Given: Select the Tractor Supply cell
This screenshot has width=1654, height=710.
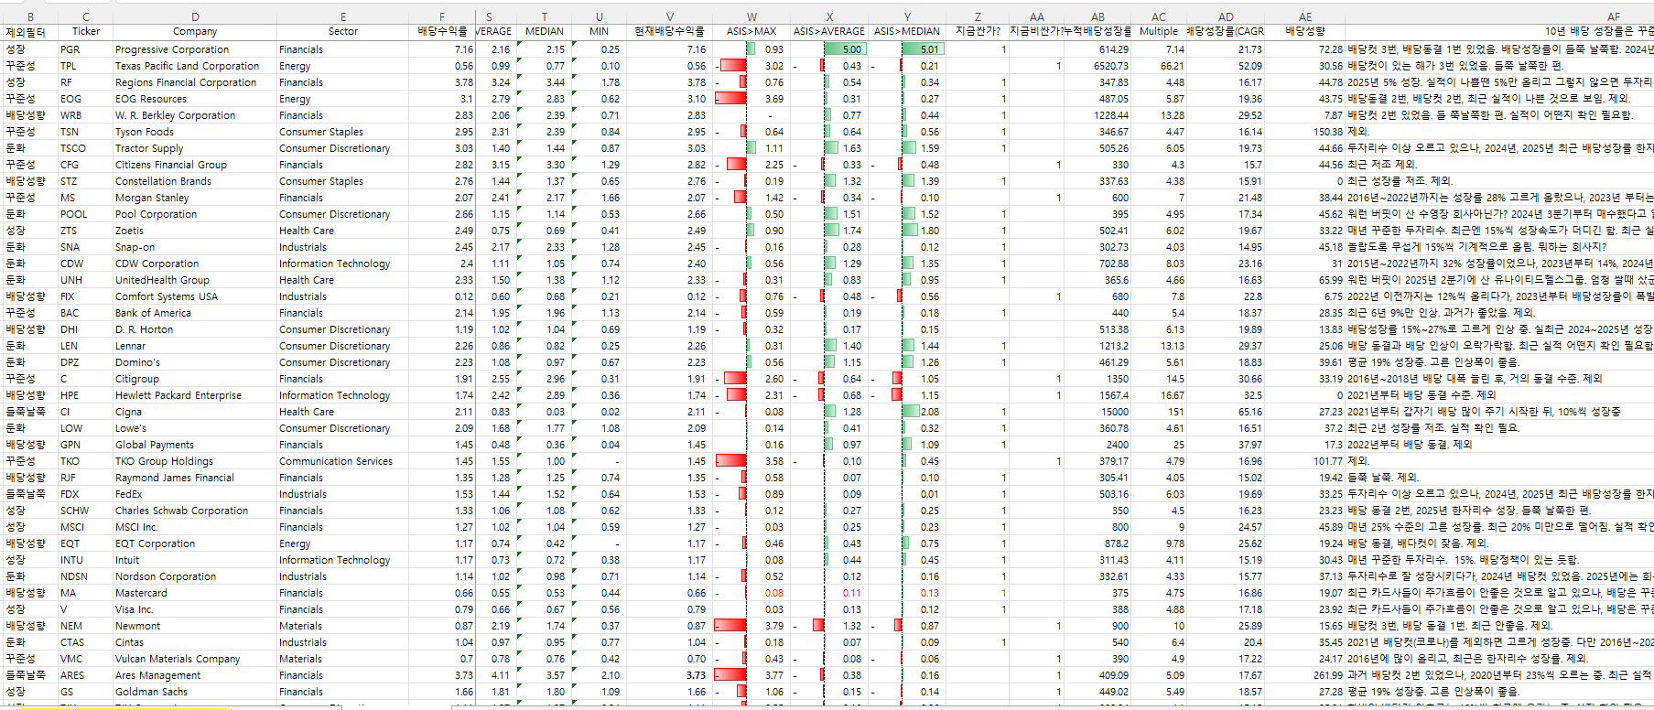Looking at the screenshot, I should [x=195, y=148].
